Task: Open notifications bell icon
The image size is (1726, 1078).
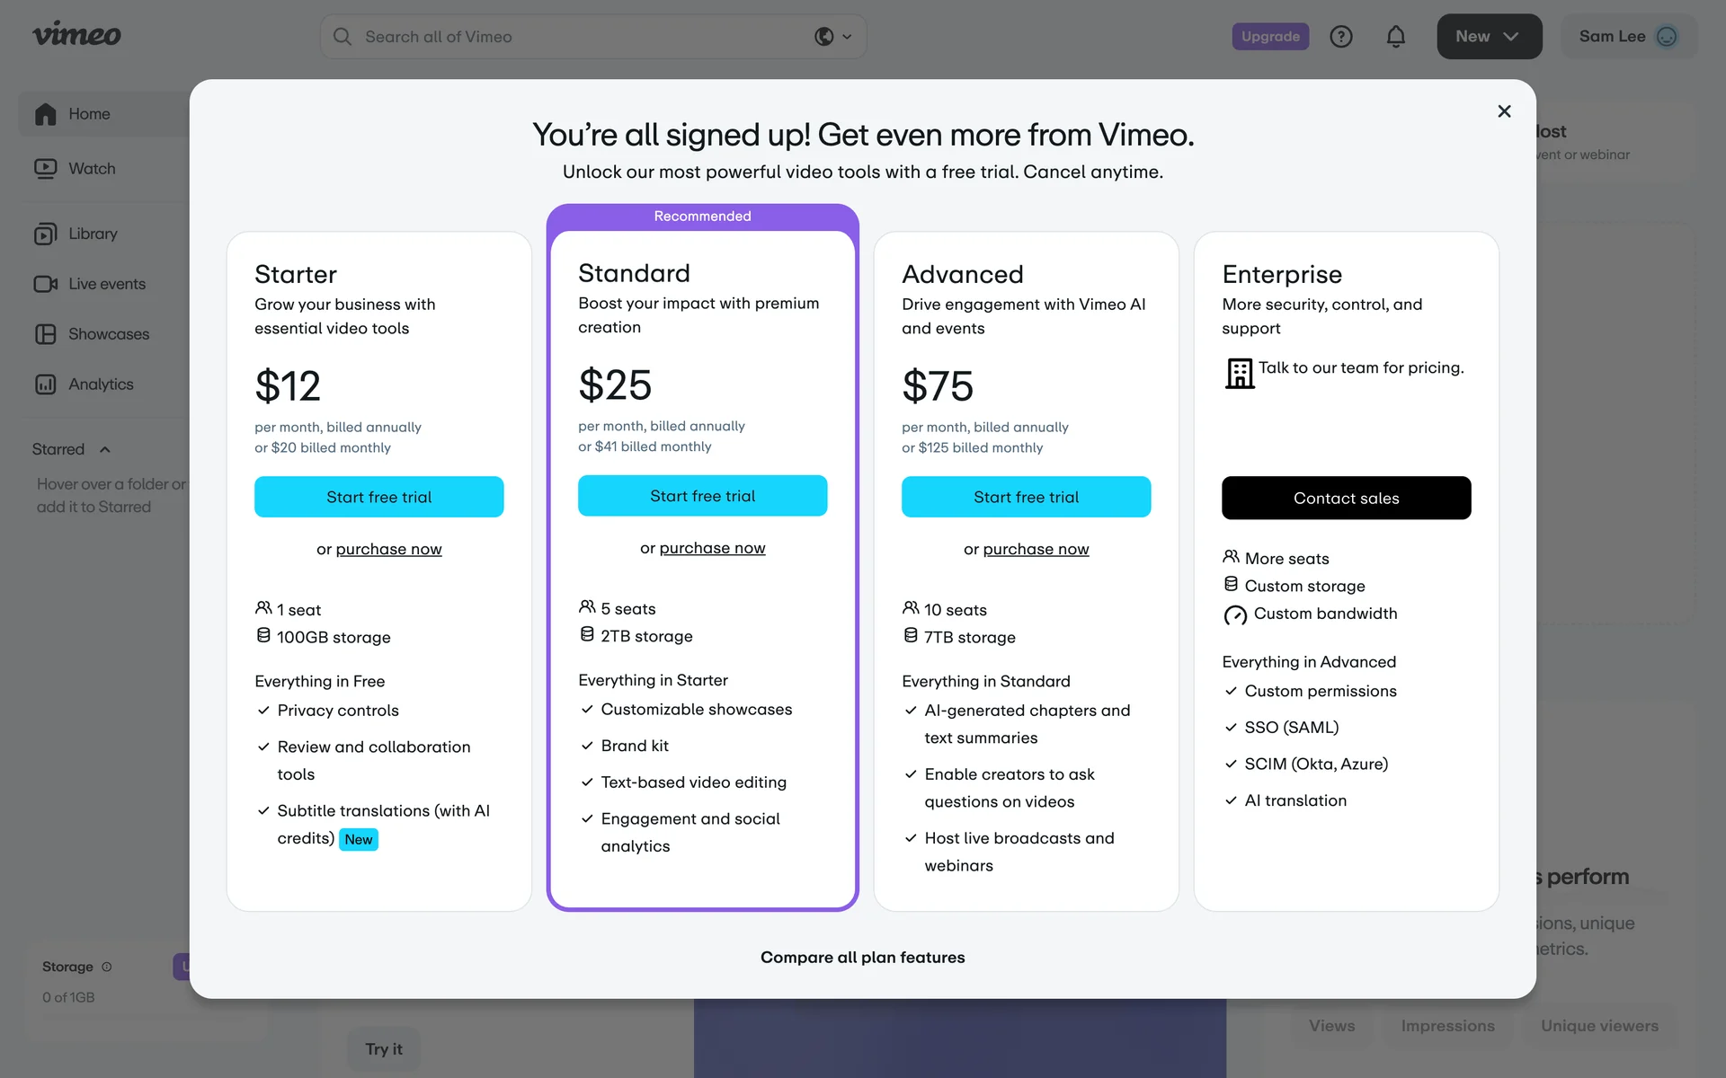Action: [1395, 37]
